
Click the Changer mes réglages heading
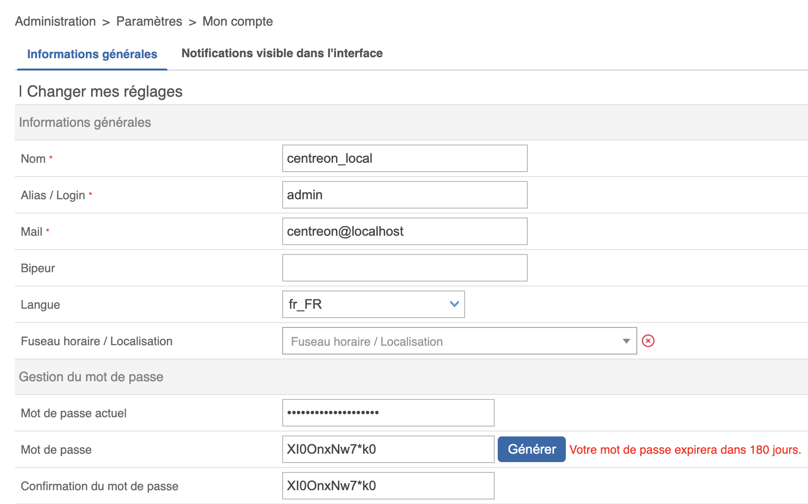point(104,92)
